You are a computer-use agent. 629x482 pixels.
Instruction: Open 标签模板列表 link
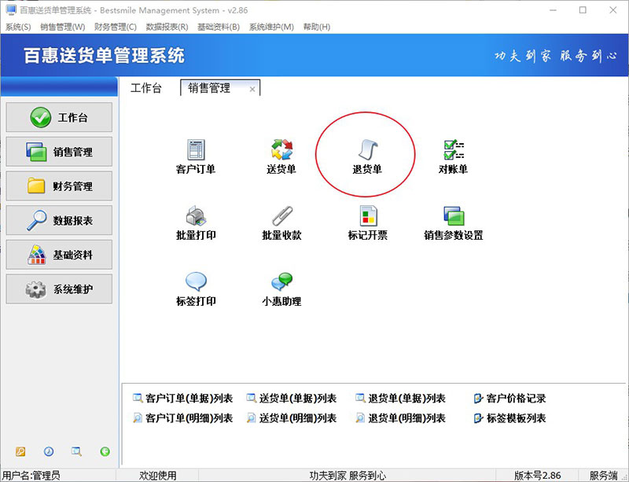pyautogui.click(x=509, y=418)
